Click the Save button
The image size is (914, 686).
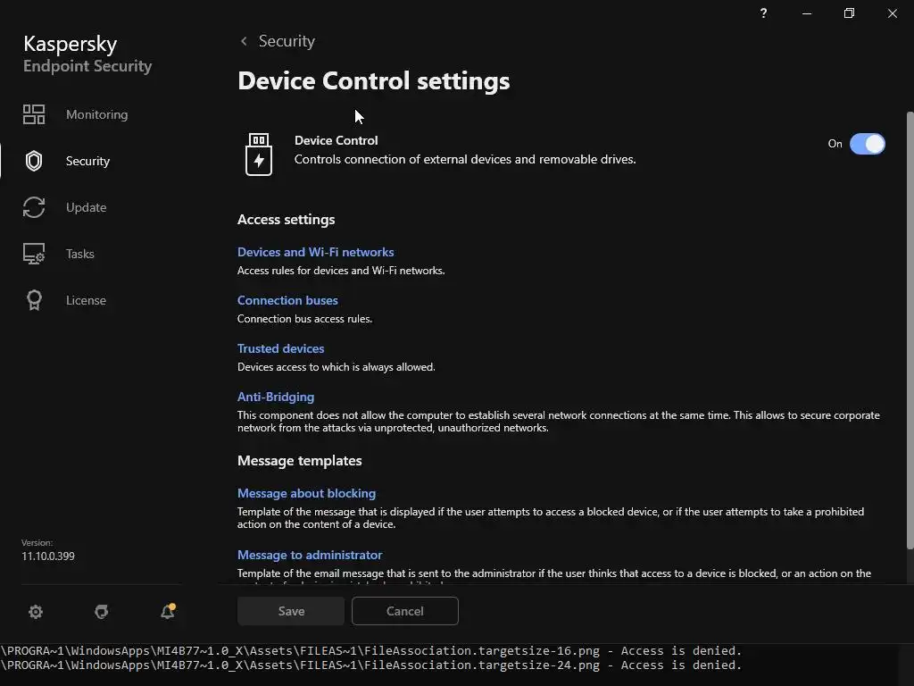pyautogui.click(x=291, y=611)
